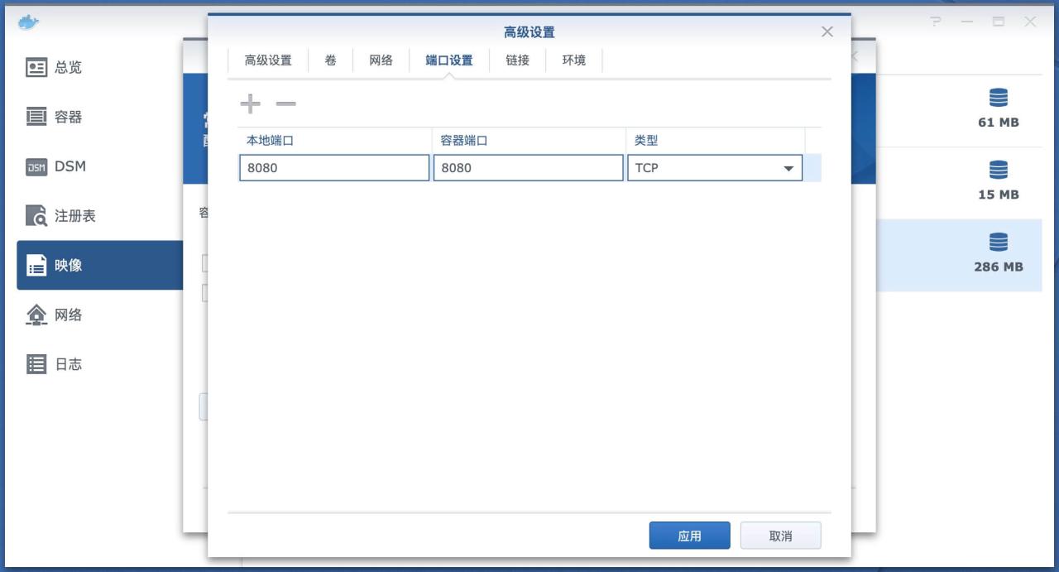Switch to the 卷 volume tab
This screenshot has width=1059, height=572.
click(330, 60)
